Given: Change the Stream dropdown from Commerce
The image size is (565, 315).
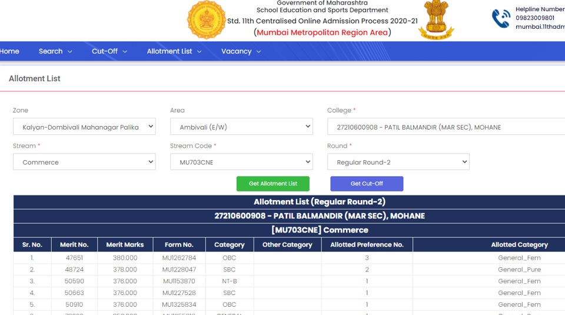Looking at the screenshot, I should pyautogui.click(x=84, y=162).
